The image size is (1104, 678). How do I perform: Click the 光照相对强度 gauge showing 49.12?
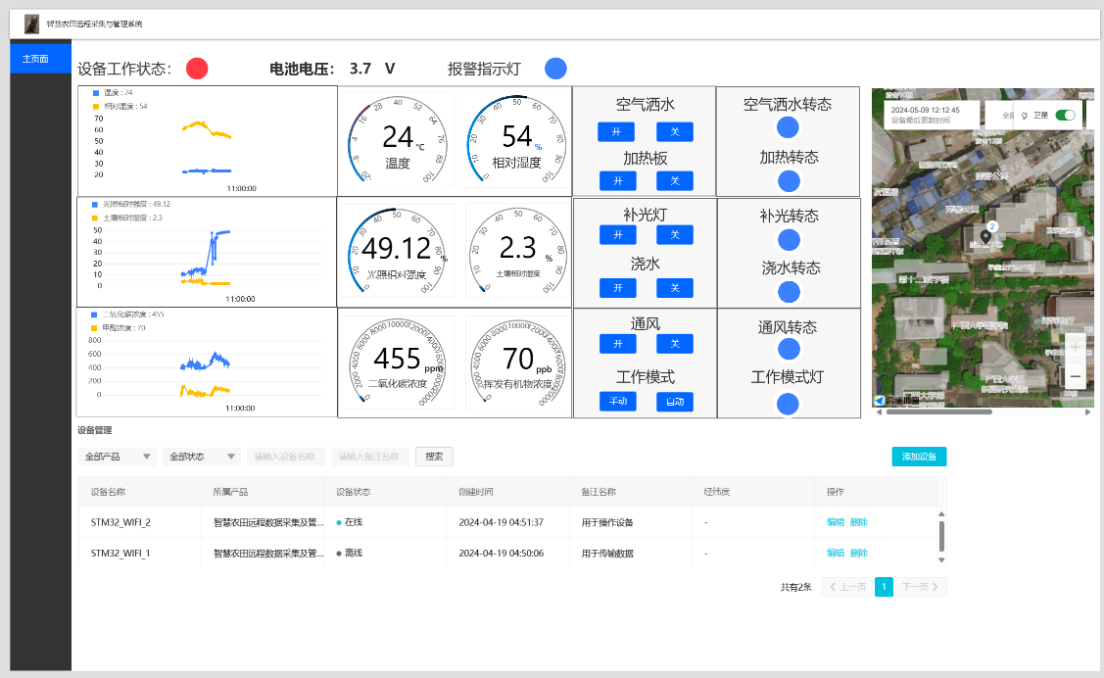pos(397,252)
